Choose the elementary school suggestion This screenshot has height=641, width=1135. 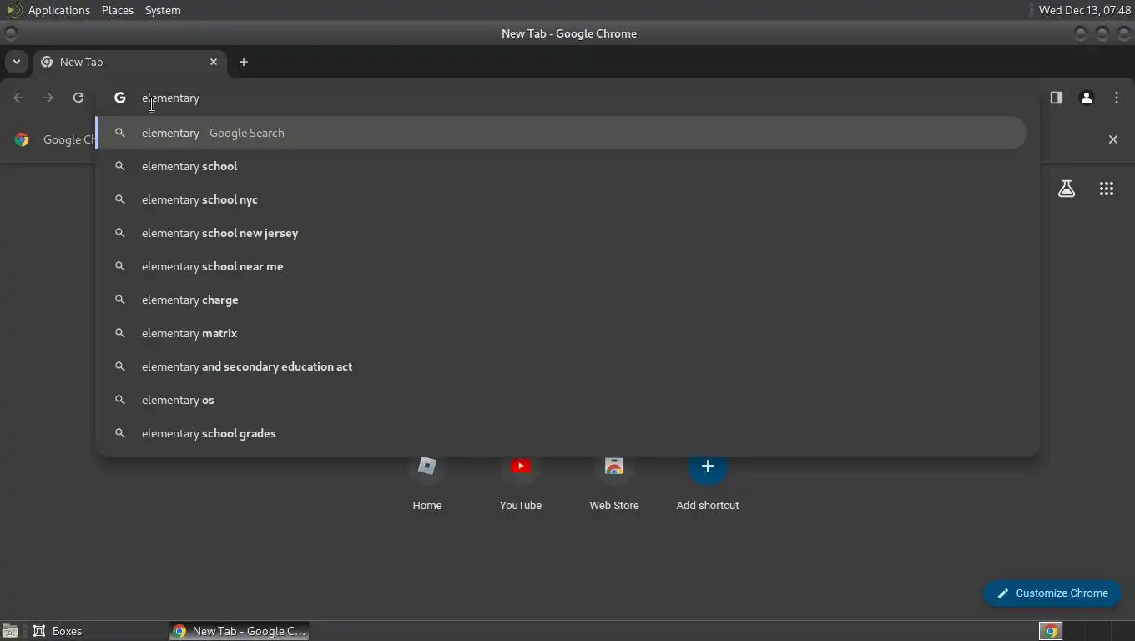(561, 166)
